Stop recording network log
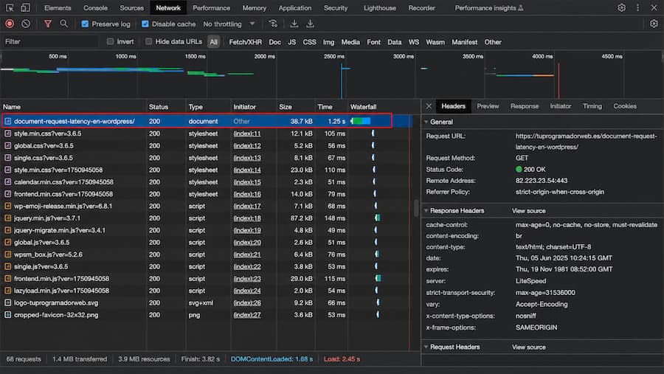The image size is (664, 374). (x=10, y=24)
